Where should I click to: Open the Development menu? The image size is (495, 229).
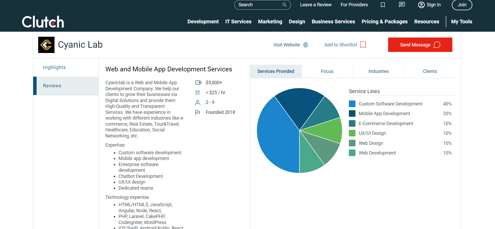203,22
